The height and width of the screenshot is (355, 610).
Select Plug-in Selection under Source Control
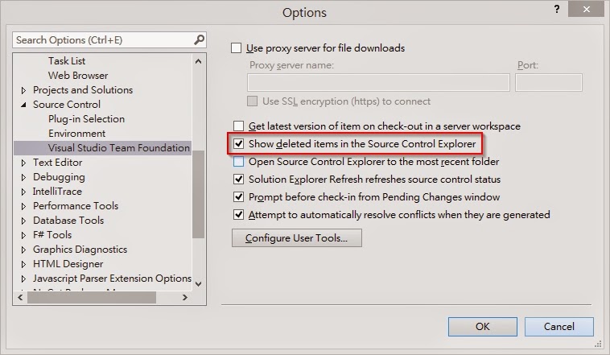(x=86, y=118)
